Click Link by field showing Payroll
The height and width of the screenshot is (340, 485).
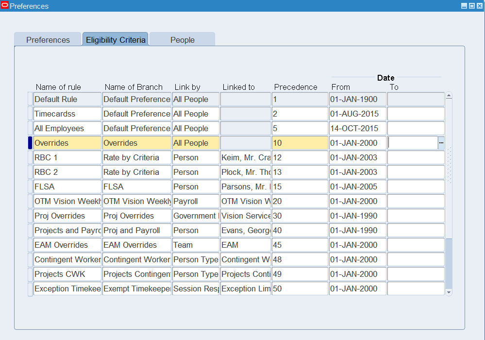point(196,201)
